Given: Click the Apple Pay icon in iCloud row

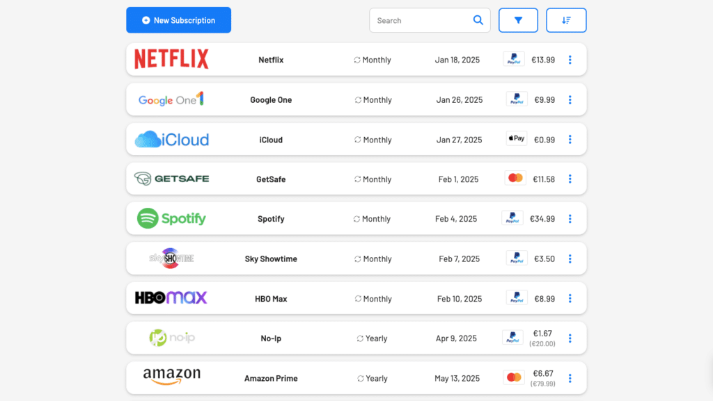Looking at the screenshot, I should pyautogui.click(x=517, y=138).
